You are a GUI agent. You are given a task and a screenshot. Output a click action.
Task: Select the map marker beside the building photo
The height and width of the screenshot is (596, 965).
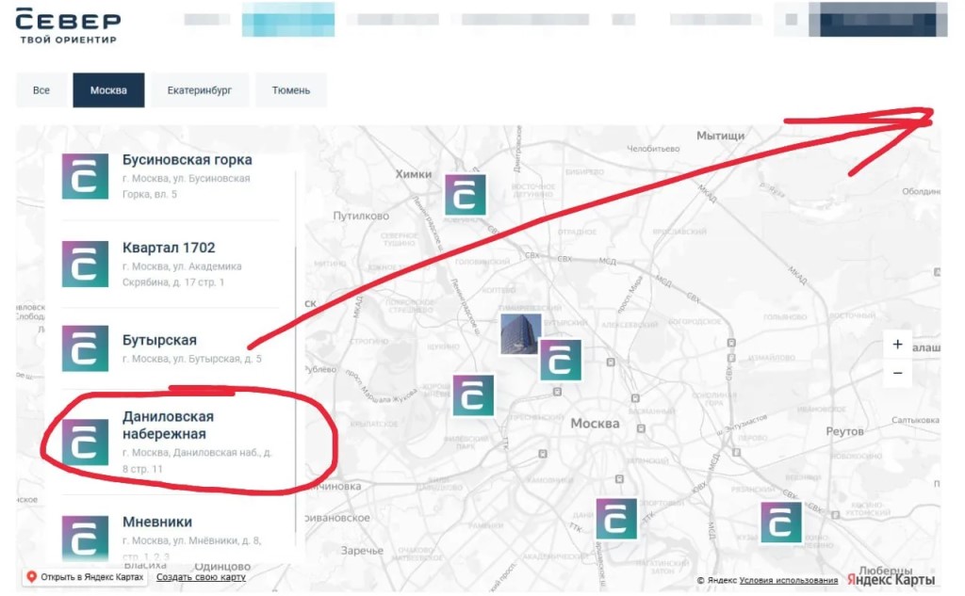pyautogui.click(x=561, y=360)
